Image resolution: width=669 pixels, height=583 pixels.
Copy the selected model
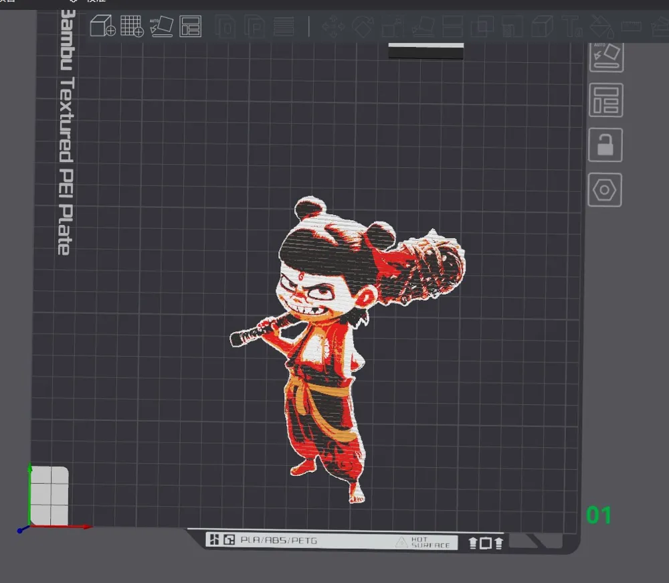coord(227,25)
